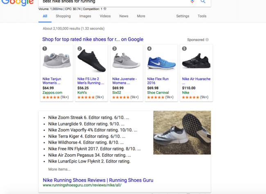Screen dimensions: 266x194
Task: Click the magnifying glass search icon
Action: click(203, 2)
